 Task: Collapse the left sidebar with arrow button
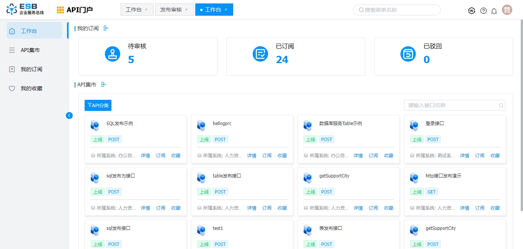click(69, 116)
